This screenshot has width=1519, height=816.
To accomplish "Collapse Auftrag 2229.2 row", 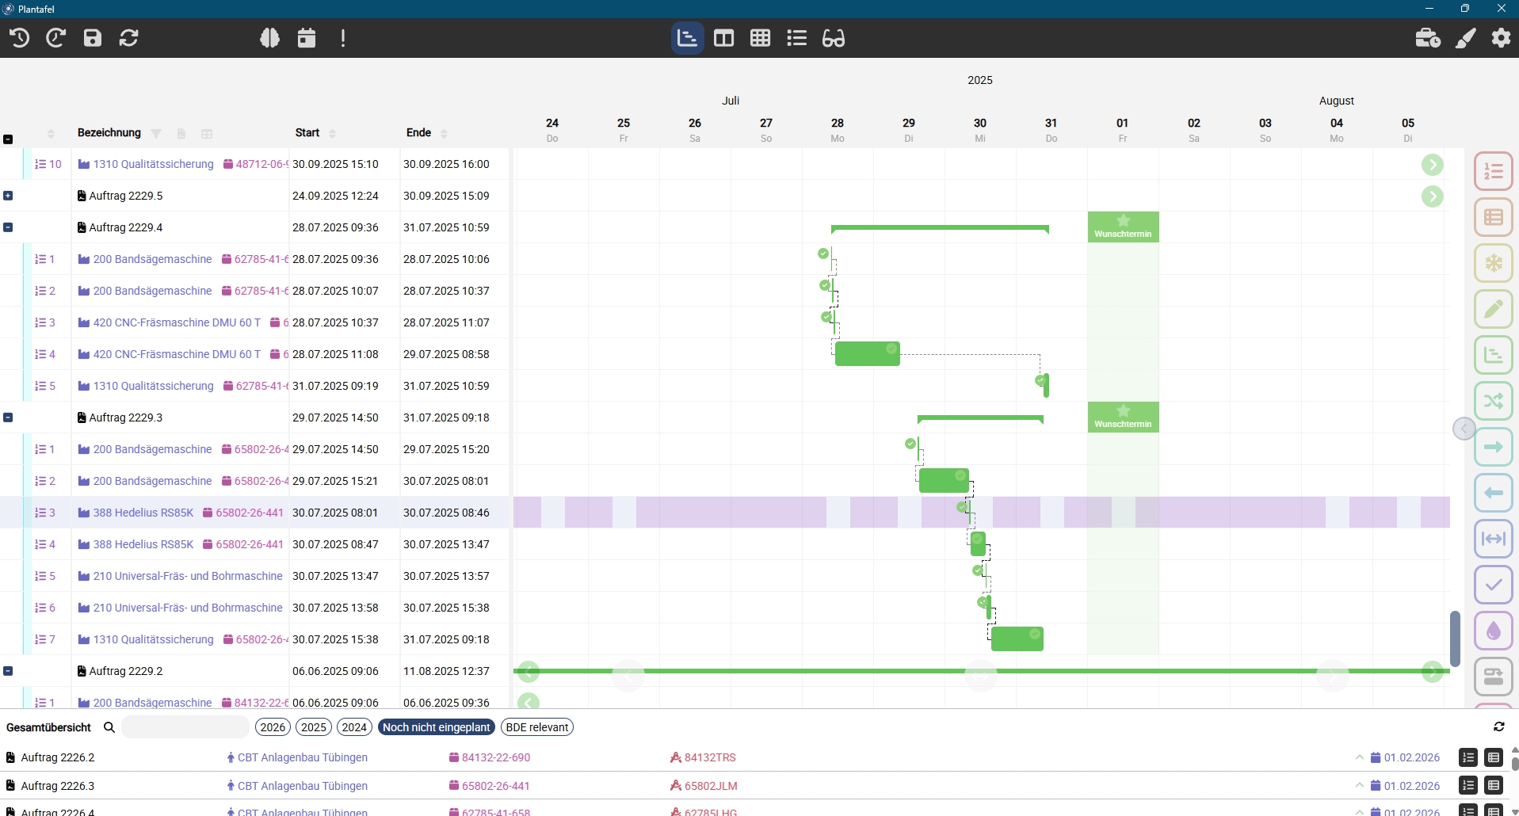I will pyautogui.click(x=8, y=671).
